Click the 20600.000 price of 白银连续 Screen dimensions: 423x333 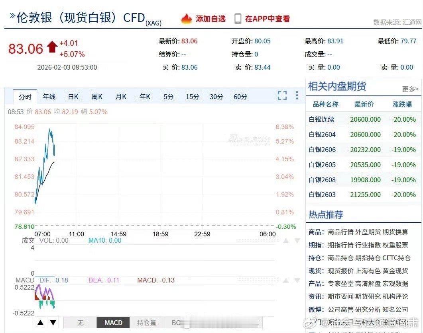pos(365,119)
